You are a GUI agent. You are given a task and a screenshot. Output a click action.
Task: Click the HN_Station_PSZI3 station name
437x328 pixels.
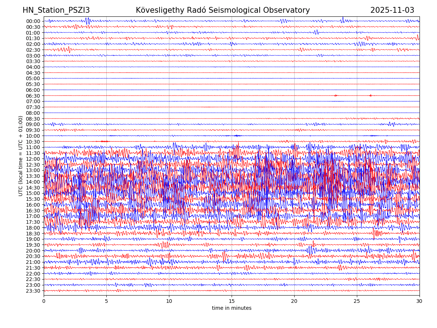tap(56, 11)
